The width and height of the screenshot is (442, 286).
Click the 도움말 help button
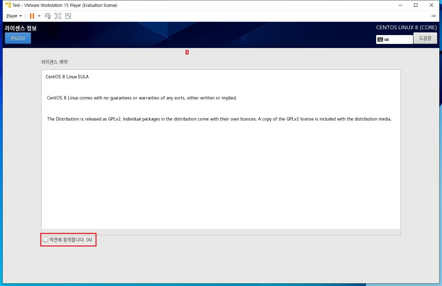[425, 38]
